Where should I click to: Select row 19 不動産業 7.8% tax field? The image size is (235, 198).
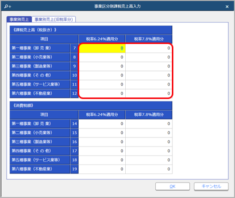(x=149, y=169)
